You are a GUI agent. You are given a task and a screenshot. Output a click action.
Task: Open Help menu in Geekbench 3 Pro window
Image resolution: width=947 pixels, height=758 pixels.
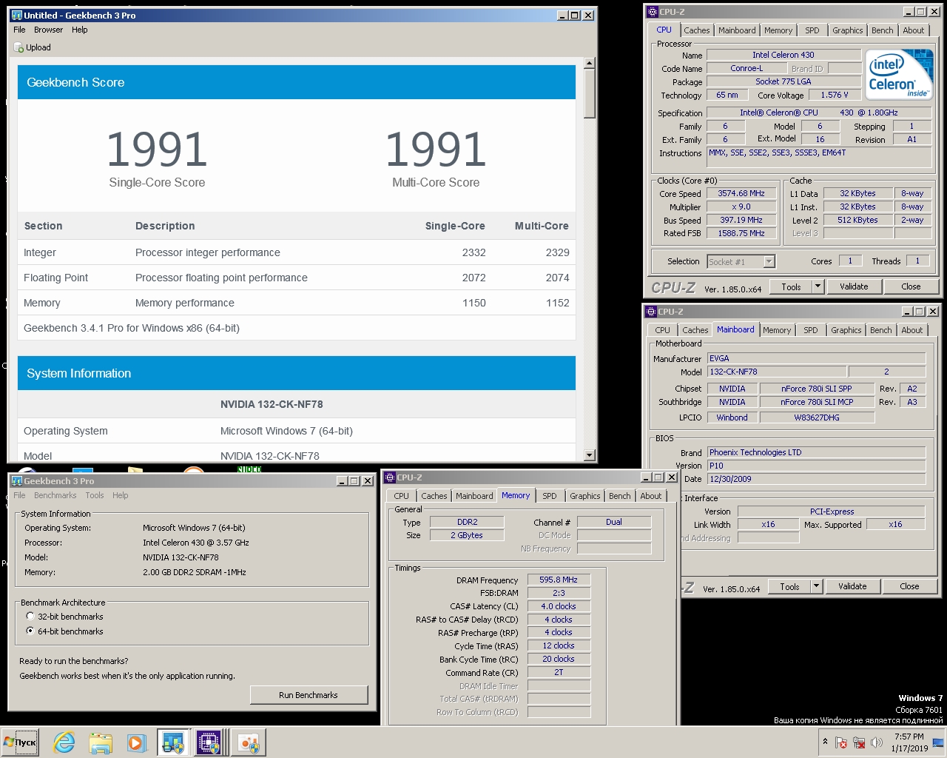121,495
